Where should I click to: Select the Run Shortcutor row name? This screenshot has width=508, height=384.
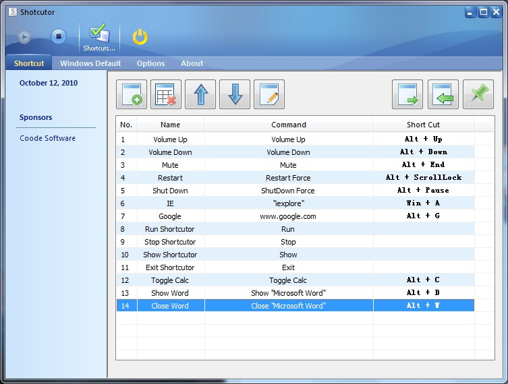[171, 229]
